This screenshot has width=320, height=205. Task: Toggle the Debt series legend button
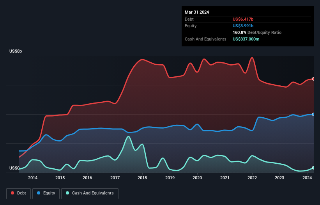19,194
